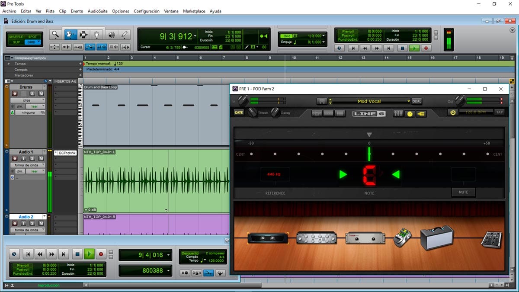
Task: Open the Marketplace menu
Action: point(194,11)
